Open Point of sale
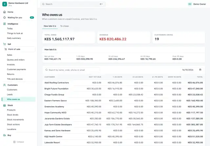The width and height of the screenshot is (210, 146). click(x=19, y=49)
